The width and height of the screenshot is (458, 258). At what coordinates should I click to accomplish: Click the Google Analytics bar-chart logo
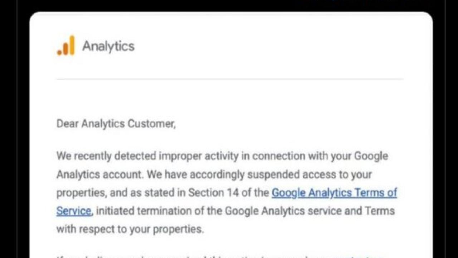(66, 46)
